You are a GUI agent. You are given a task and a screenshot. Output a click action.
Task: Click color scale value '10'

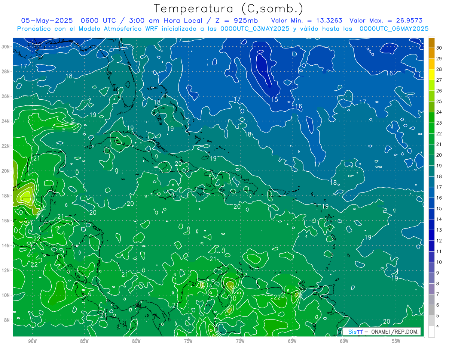tap(439, 262)
